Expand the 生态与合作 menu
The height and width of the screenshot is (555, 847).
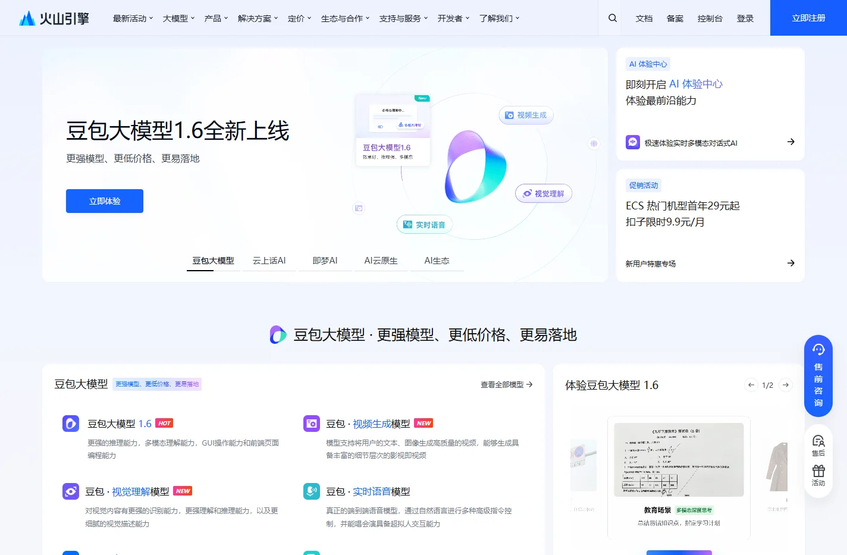346,18
